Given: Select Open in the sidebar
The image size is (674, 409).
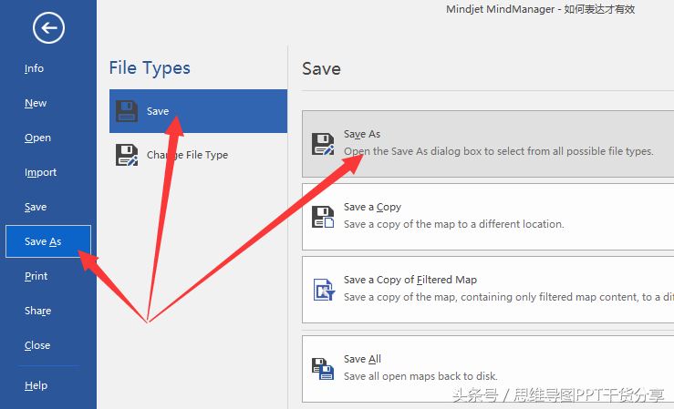Looking at the screenshot, I should 37,138.
